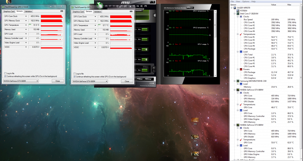Click the Max column header
This screenshot has width=303, height=161.
293,5
